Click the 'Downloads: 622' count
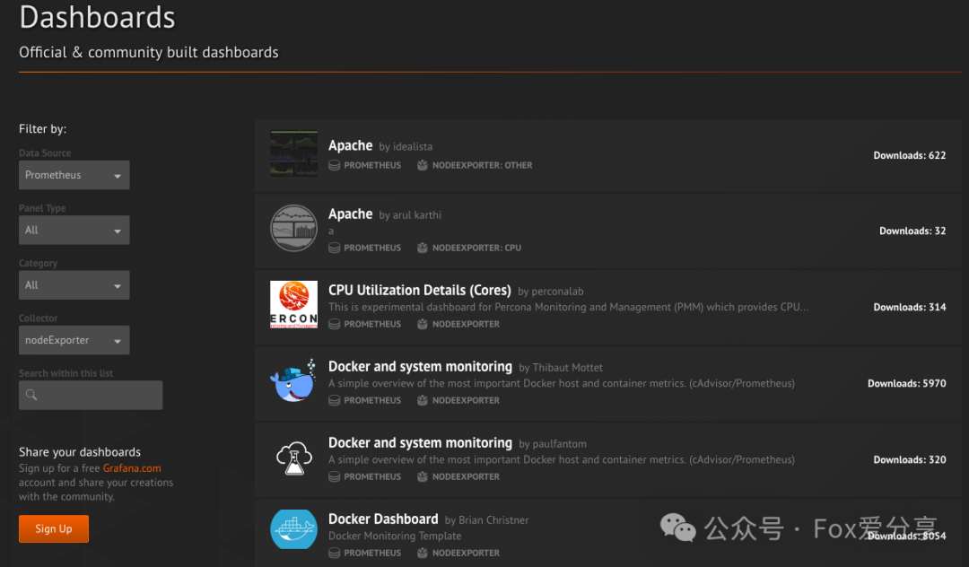Screen dimensions: 969x567 coord(910,155)
